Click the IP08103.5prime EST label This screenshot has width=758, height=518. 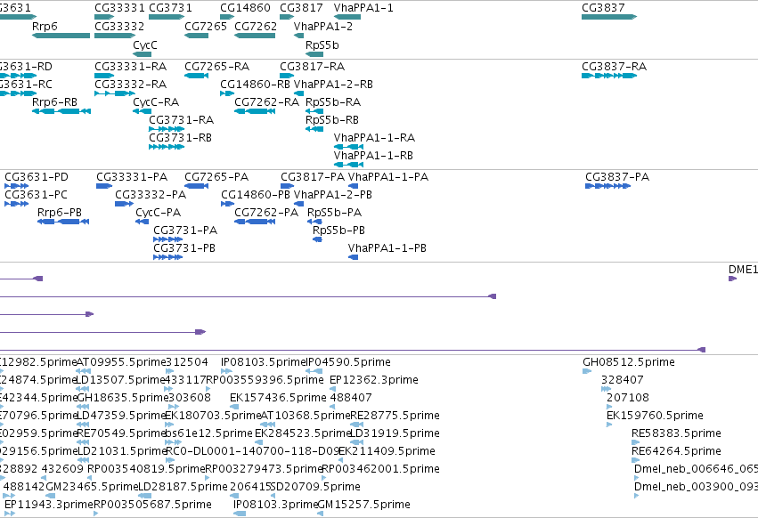point(263,362)
